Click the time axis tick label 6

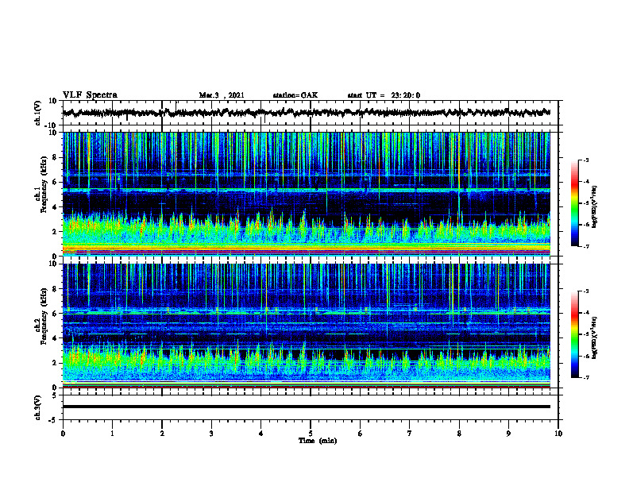point(361,434)
